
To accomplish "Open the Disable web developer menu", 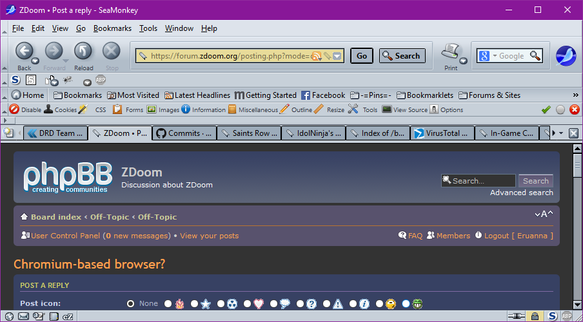I will coord(25,109).
